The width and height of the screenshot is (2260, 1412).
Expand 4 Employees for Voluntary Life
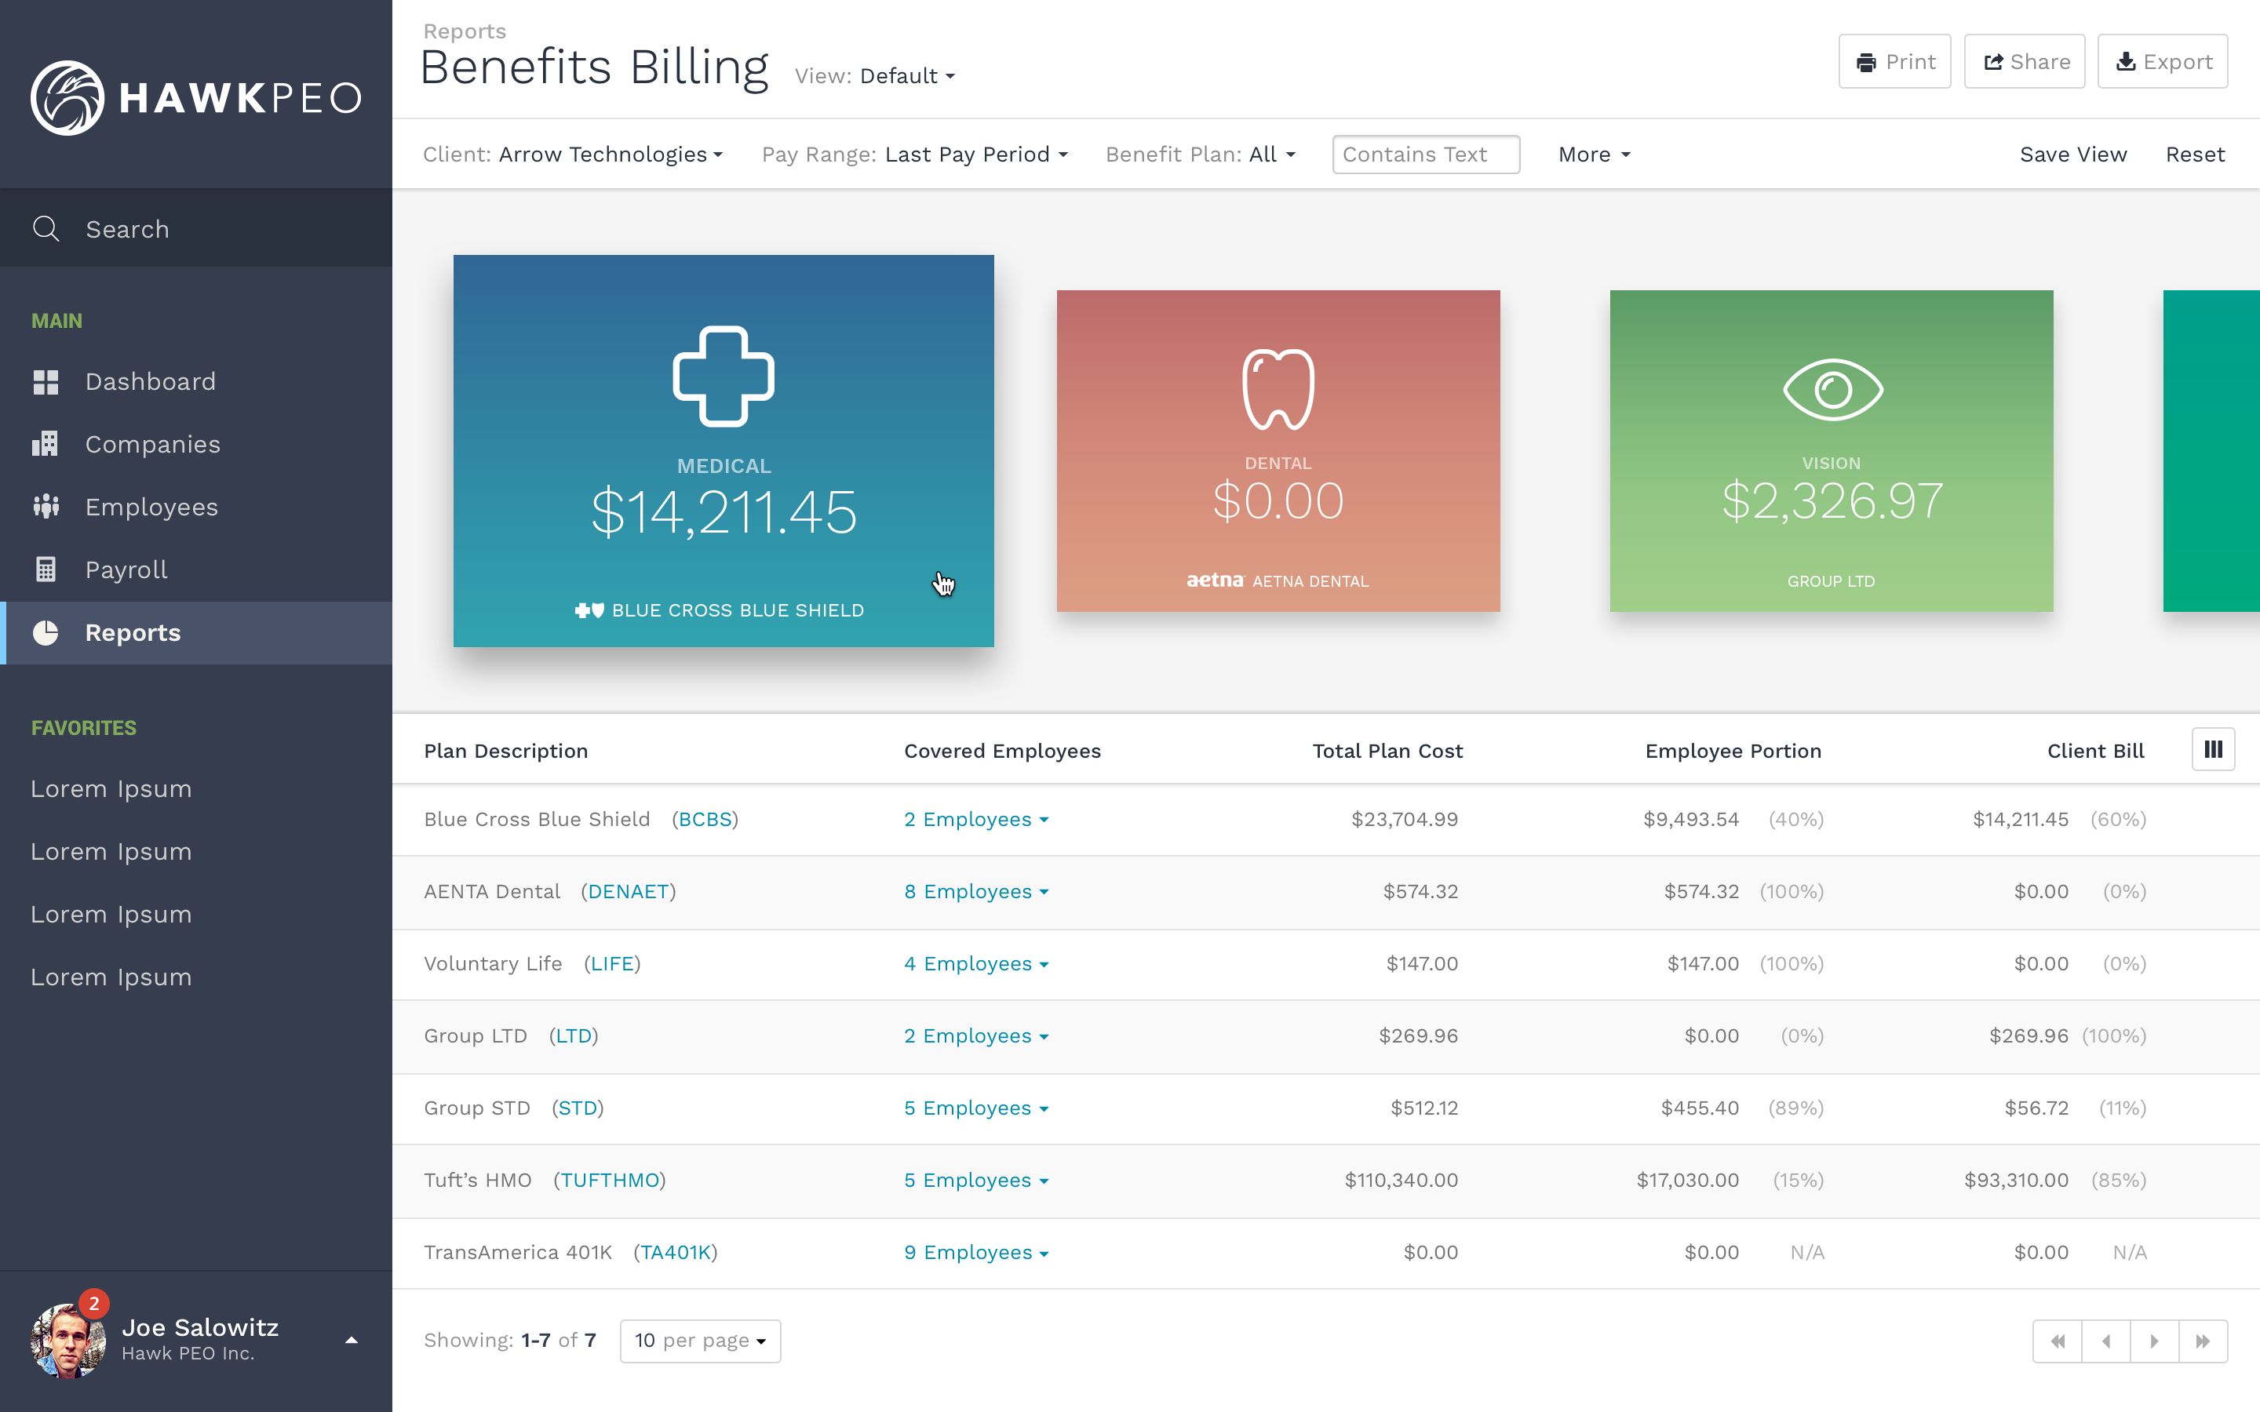(x=976, y=964)
